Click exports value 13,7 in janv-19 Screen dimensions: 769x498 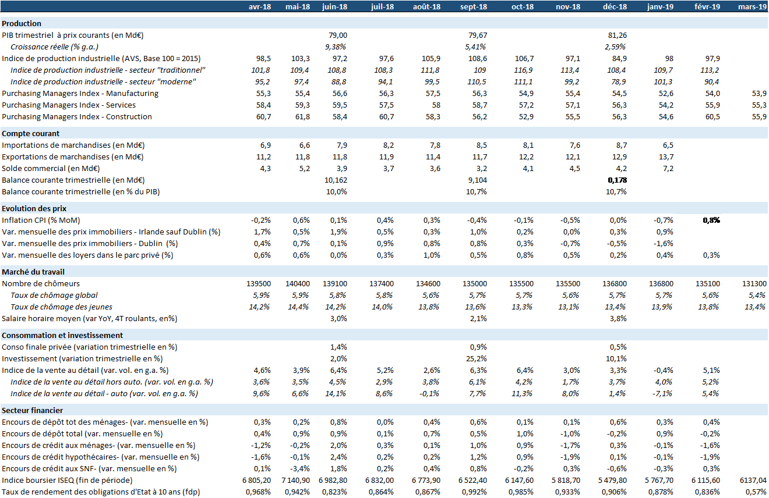(666, 156)
